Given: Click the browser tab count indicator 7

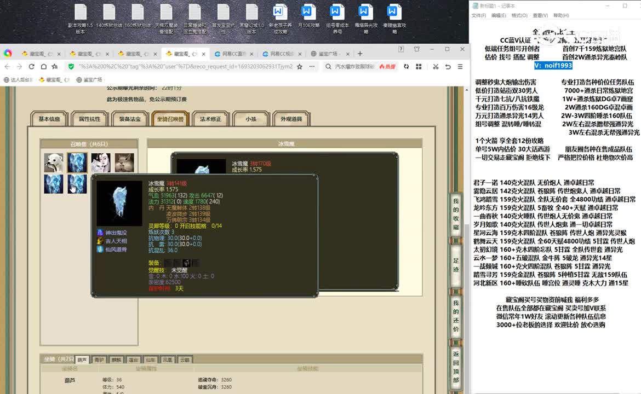Looking at the screenshot, I should (x=401, y=49).
